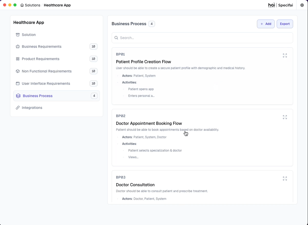This screenshot has width=308, height=225.
Task: Open Doctor Consultation card title
Action: click(135, 185)
